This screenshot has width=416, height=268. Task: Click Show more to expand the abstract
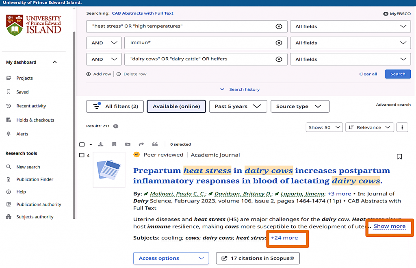point(389,227)
